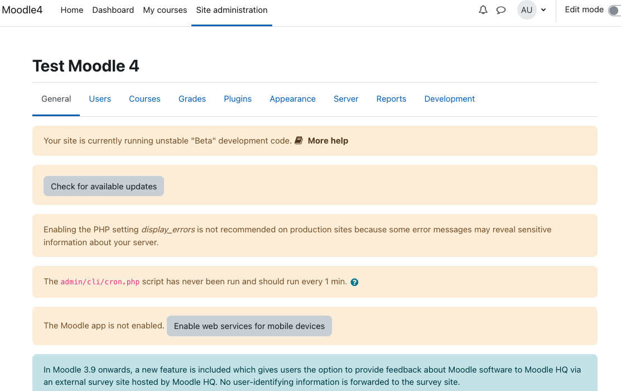Click the Moodle4 site brand link
Screen dimensions: 621x391
coord(22,10)
